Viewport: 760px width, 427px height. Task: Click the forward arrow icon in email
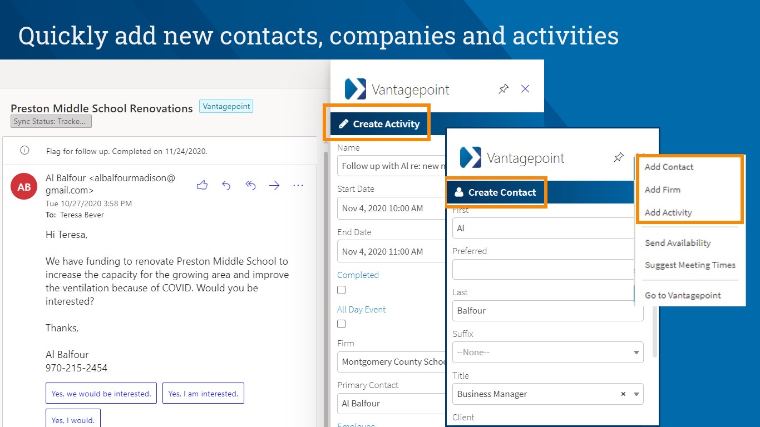(274, 186)
